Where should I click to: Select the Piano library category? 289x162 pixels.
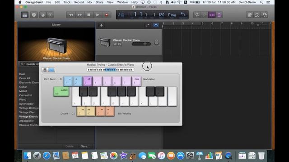coord(23,99)
